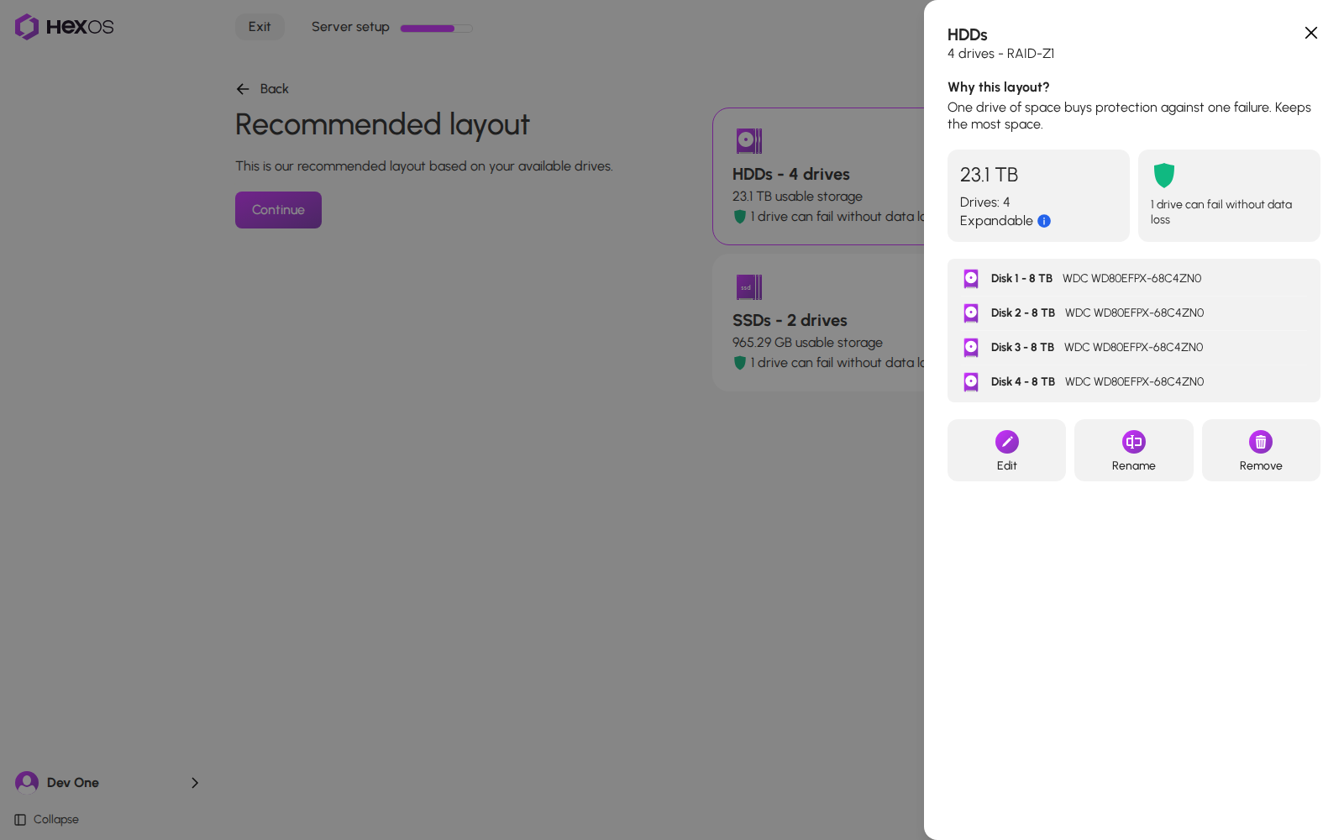Click the back arrow icon
Viewport: 1344px width, 840px height.
pos(243,89)
